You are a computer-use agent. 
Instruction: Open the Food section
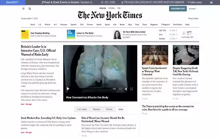point(137,24)
